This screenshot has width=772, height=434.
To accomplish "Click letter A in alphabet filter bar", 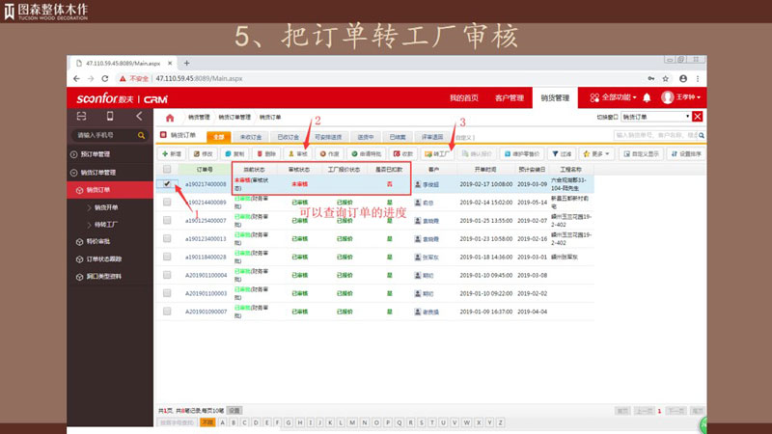I will (x=223, y=422).
